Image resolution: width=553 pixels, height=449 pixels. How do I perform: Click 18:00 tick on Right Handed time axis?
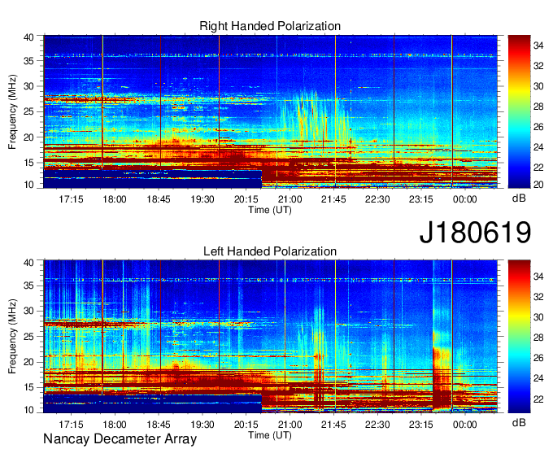[115, 199]
